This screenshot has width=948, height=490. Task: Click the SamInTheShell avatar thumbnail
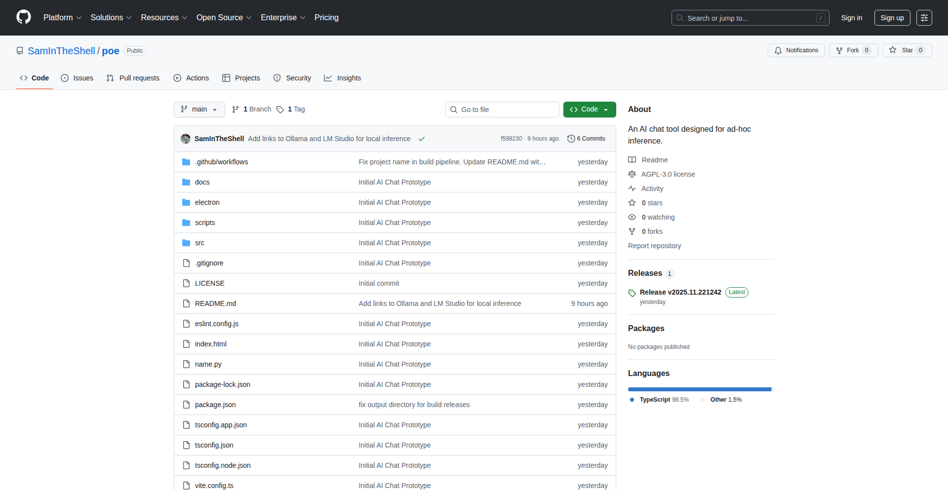click(x=186, y=139)
